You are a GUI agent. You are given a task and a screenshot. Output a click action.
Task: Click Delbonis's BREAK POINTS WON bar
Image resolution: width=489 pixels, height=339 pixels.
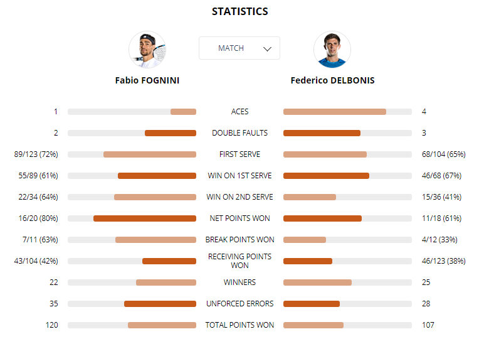pos(347,240)
